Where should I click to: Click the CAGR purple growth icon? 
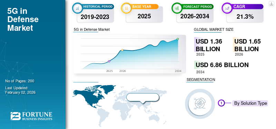click(227, 8)
